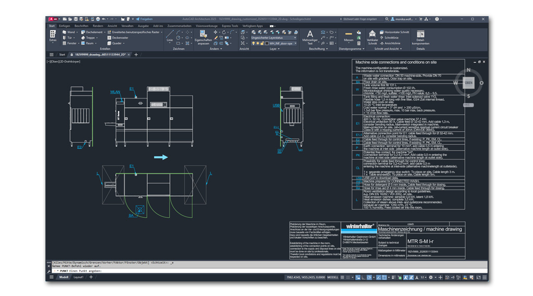Toggle snap mode dots in status bar
The width and height of the screenshot is (533, 296).
(x=348, y=277)
